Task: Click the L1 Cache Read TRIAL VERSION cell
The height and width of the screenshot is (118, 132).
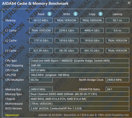Action: point(41,30)
